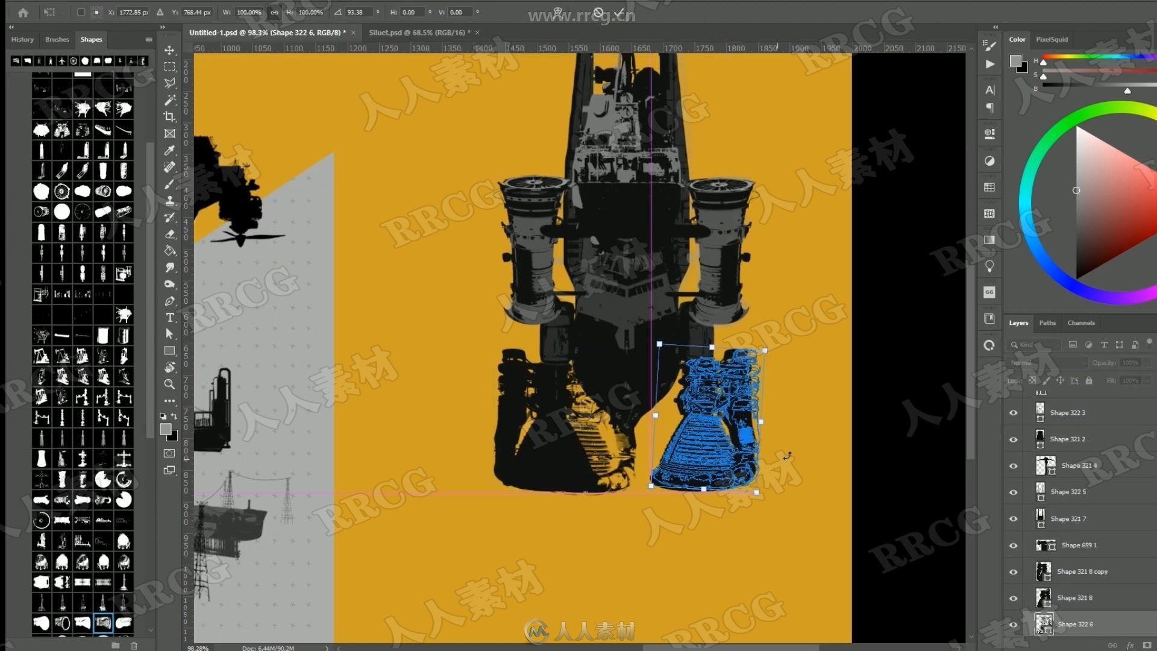This screenshot has width=1157, height=651.
Task: Switch to the History tab
Action: pos(22,39)
